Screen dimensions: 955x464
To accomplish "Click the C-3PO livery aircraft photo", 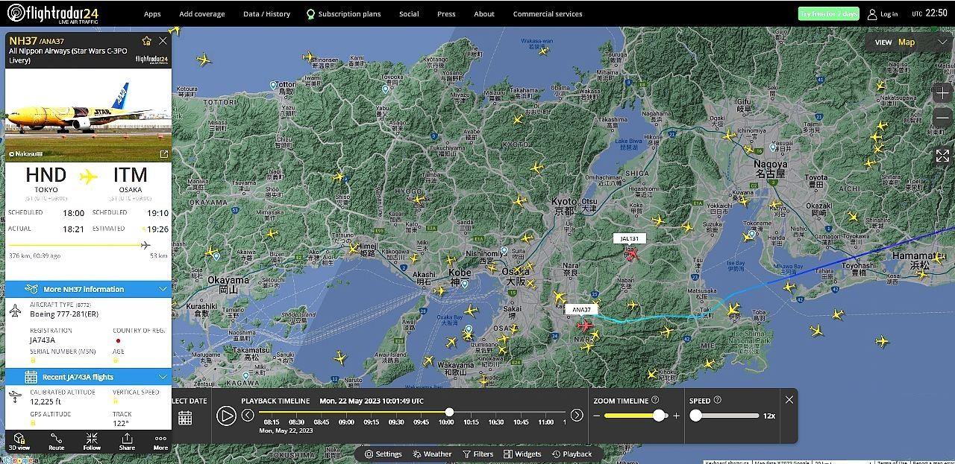I will (x=88, y=115).
